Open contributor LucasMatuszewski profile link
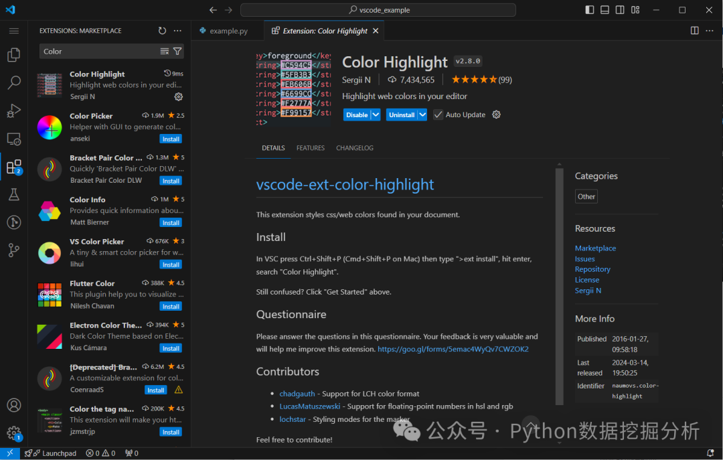This screenshot has width=723, height=460. 310,406
